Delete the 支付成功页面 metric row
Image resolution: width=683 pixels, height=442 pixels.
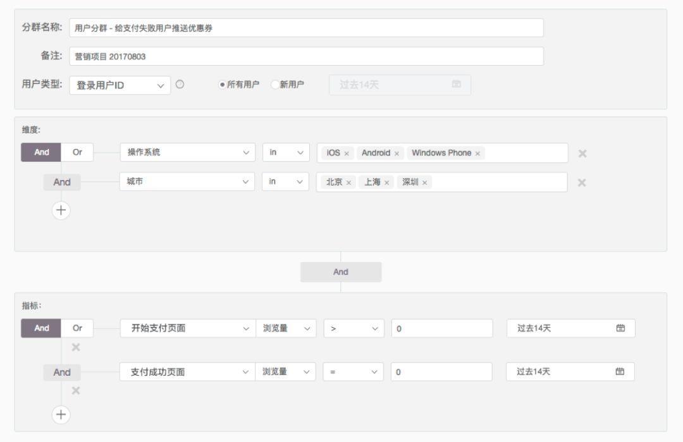pyautogui.click(x=76, y=391)
